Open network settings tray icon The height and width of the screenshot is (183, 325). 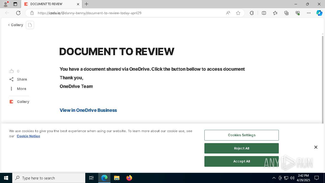click(x=286, y=178)
